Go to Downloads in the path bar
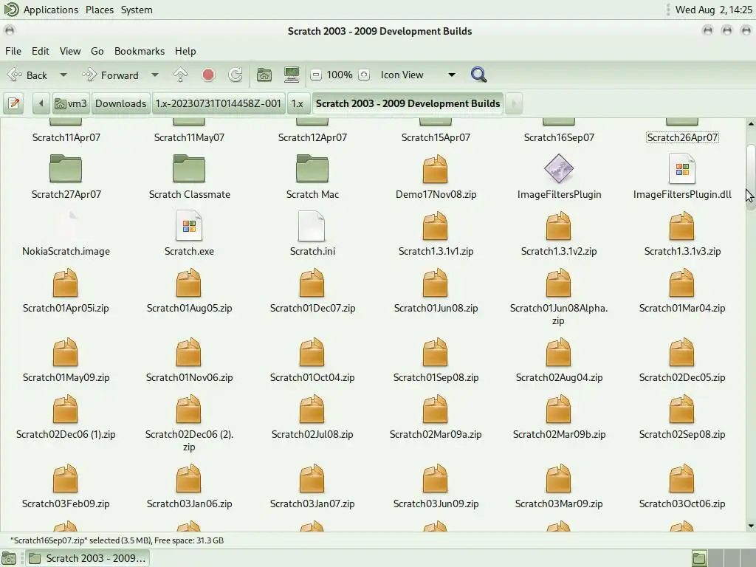 120,103
